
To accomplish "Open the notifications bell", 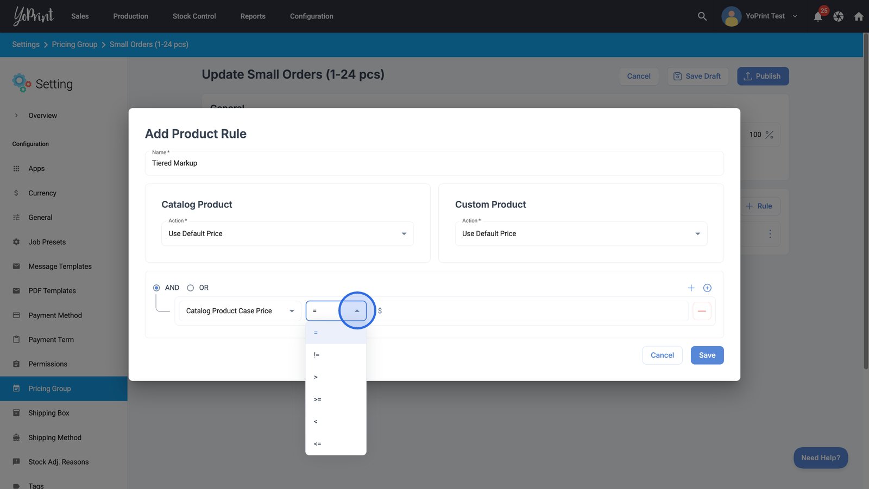I will (818, 17).
